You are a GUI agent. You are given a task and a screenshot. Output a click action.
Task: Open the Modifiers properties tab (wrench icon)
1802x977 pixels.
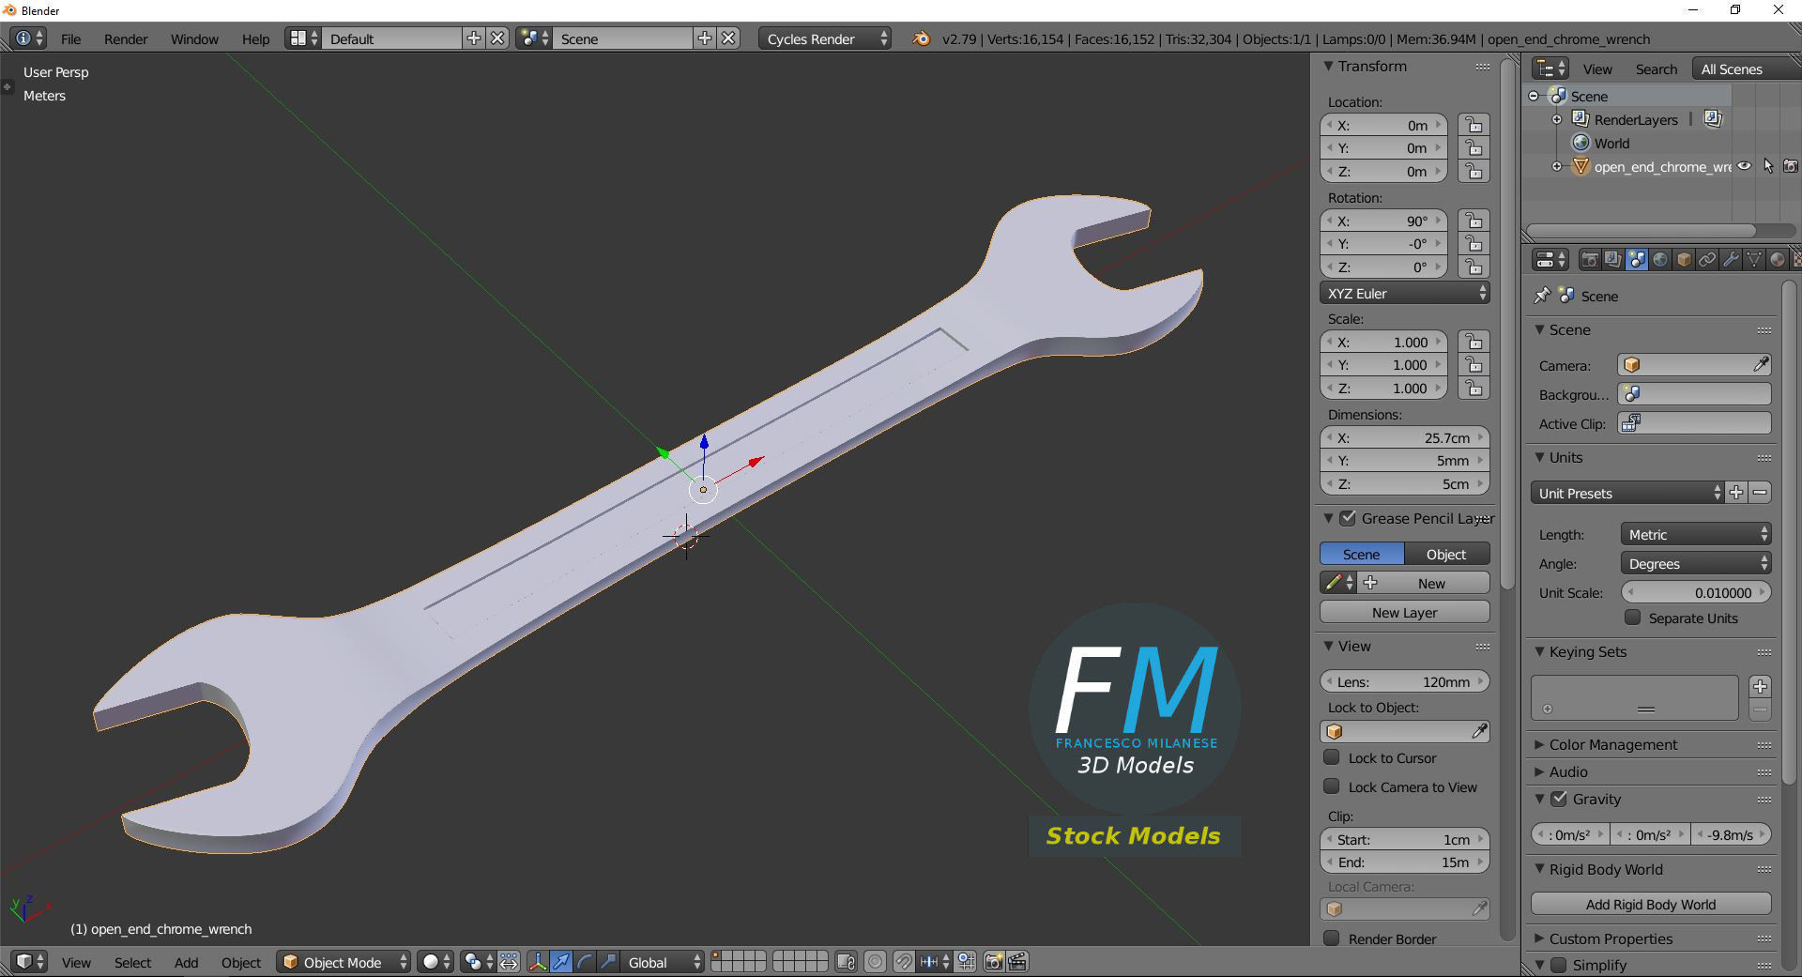(x=1731, y=259)
